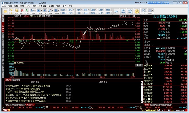
Task: Click the yellow 学 learning icon
Action: point(137,11)
